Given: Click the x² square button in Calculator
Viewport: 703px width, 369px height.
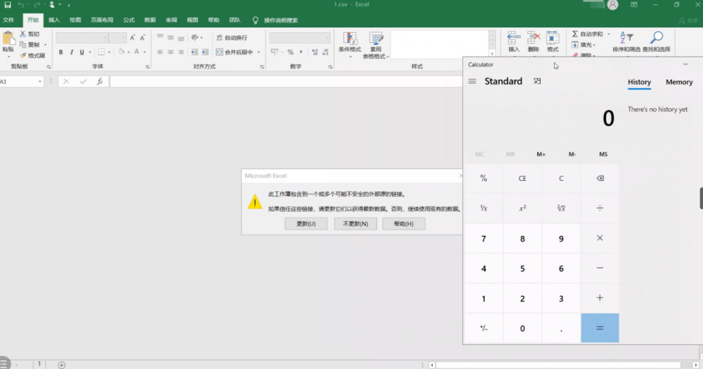Looking at the screenshot, I should click(x=522, y=208).
